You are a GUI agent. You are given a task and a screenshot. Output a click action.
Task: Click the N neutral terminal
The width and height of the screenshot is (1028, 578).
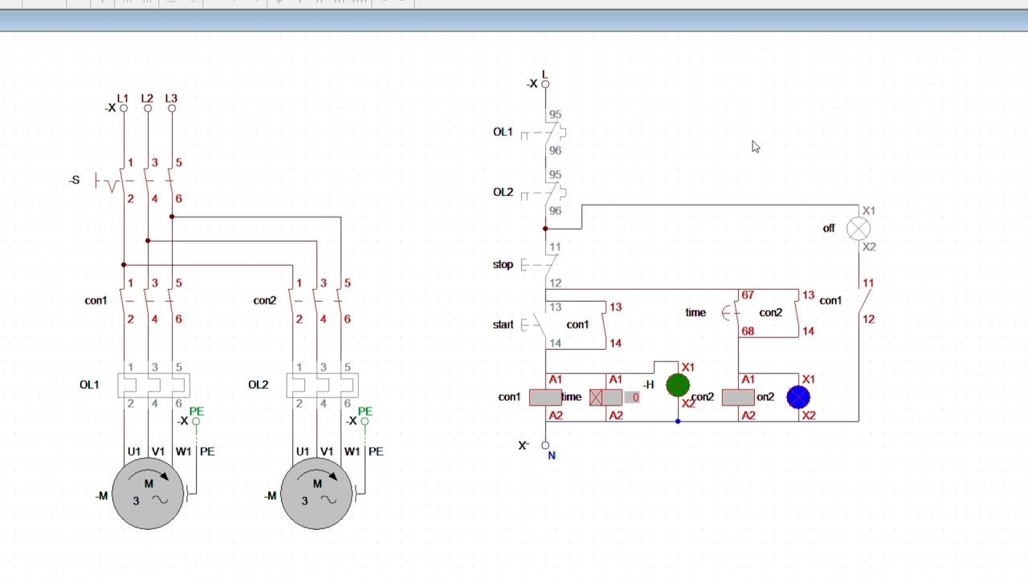(x=545, y=446)
